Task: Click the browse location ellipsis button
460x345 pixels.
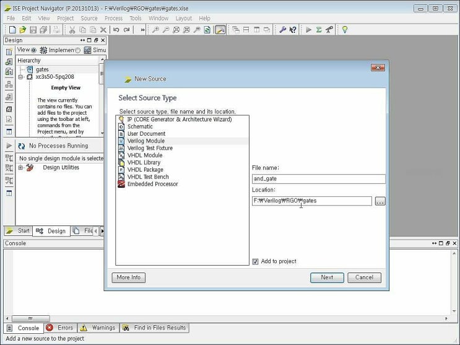Action: pos(380,201)
